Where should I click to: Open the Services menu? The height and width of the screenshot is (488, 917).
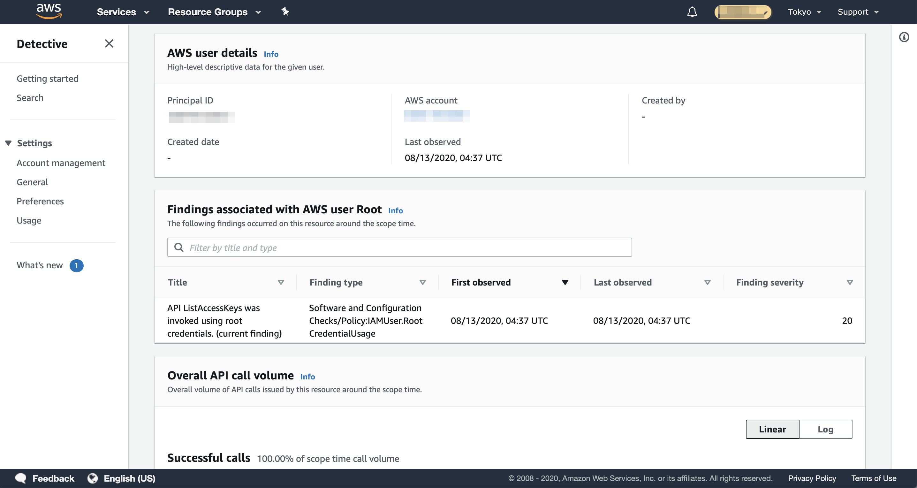(123, 12)
